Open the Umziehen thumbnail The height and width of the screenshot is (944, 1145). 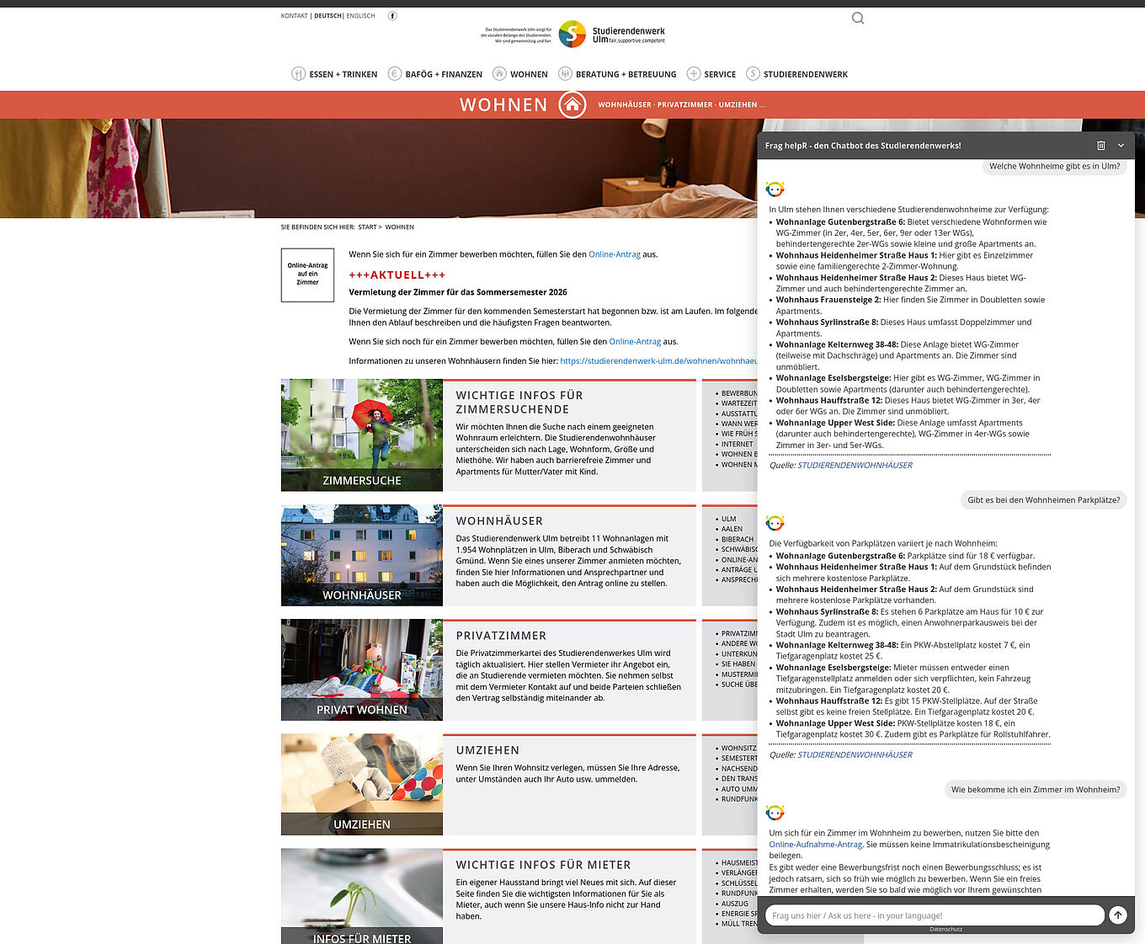[362, 785]
